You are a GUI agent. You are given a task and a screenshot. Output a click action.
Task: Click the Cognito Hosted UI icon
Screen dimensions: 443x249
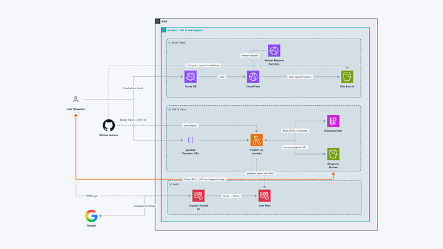198,196
